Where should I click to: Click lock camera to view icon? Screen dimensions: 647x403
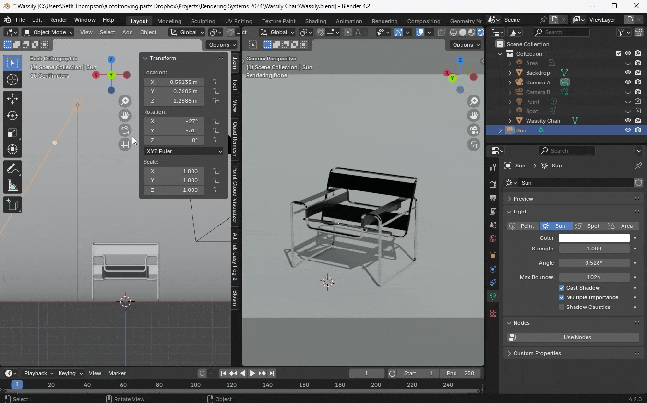pos(474,144)
